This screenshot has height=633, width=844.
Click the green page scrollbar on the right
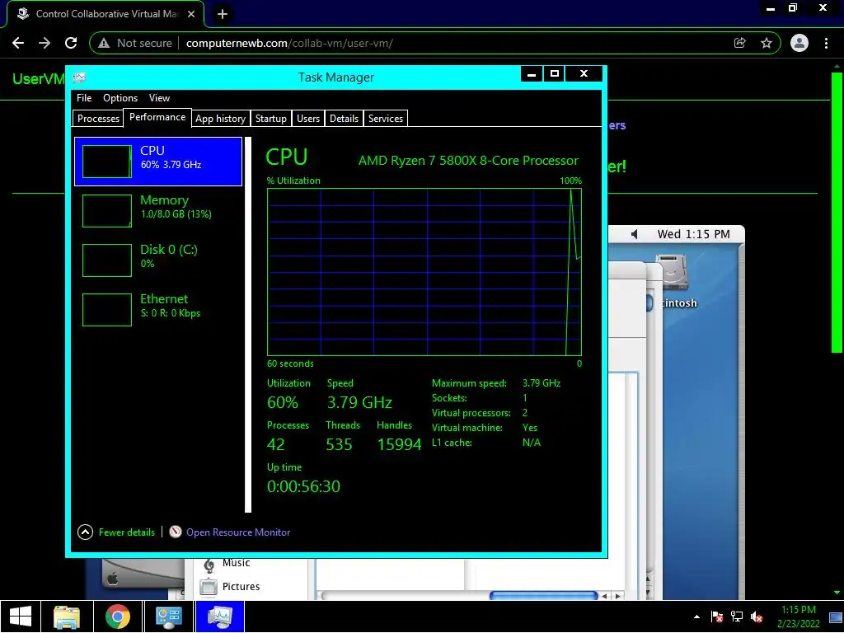[837, 212]
